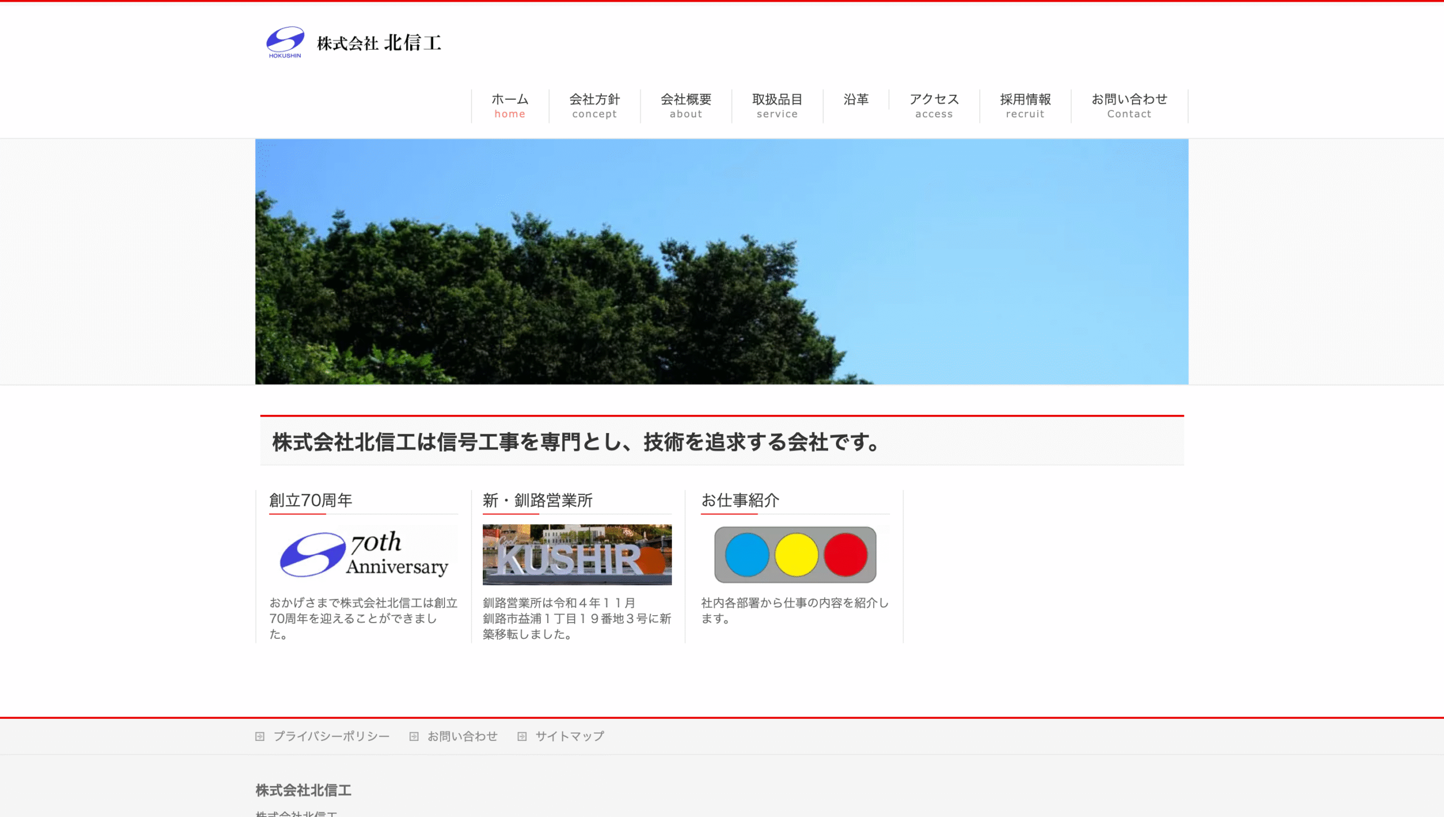Select 取扱品目 (service) from the navigation
Screen dimensions: 1444x817
point(777,106)
